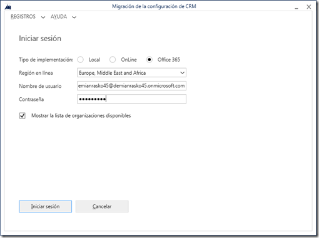Minimize the CRM migration window
This screenshot has height=238, width=319.
[296, 7]
